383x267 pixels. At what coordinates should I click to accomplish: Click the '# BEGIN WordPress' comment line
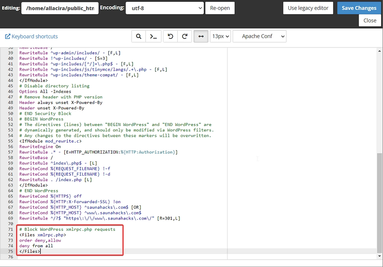(41, 119)
